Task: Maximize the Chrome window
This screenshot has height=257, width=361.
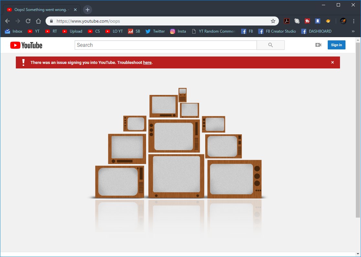Action: coord(338,5)
